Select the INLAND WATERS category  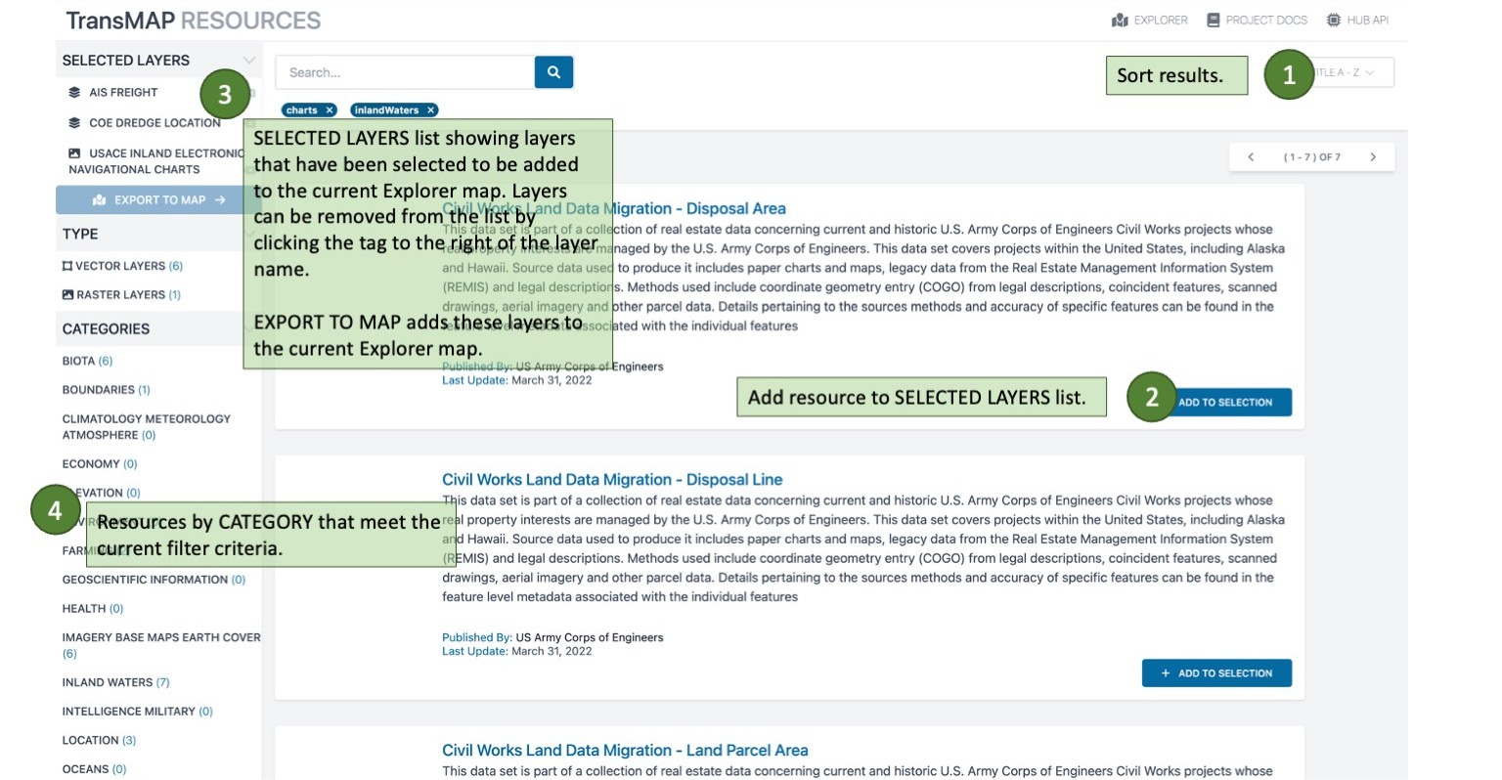(x=115, y=682)
